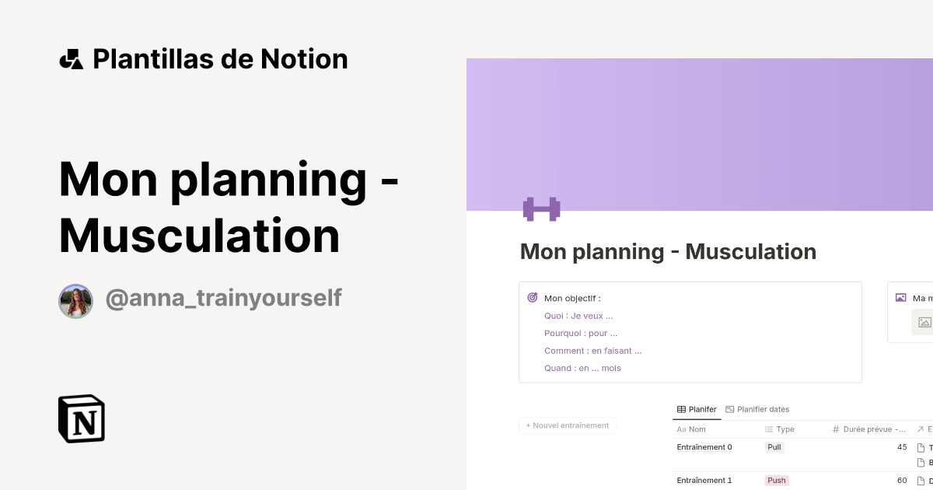Image resolution: width=933 pixels, height=490 pixels.
Task: Click the Notion logo in the corner
Action: (81, 418)
